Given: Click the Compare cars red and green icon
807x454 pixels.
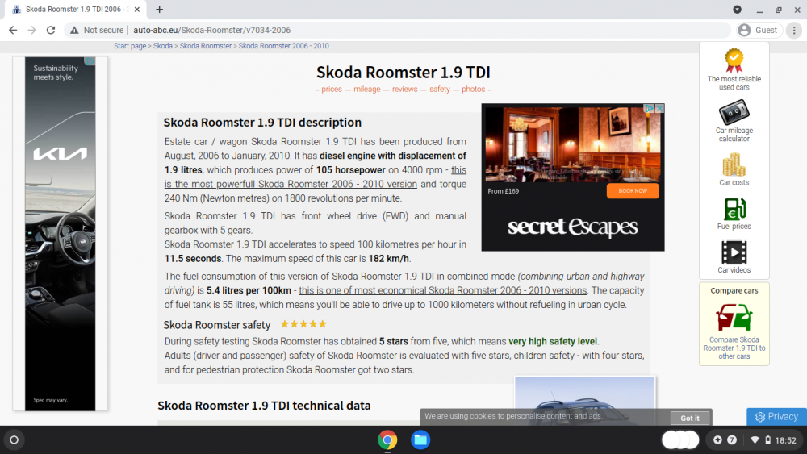Looking at the screenshot, I should [734, 317].
